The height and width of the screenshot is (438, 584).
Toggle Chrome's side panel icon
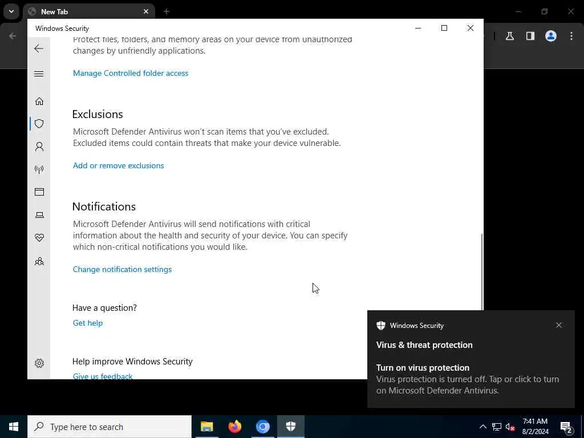pyautogui.click(x=530, y=36)
